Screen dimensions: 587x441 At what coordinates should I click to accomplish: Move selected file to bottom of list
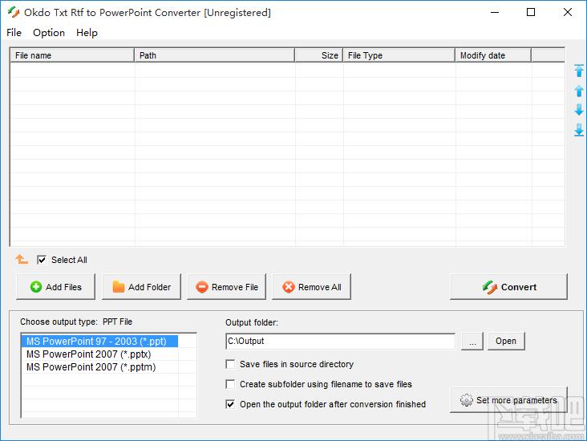[x=579, y=130]
